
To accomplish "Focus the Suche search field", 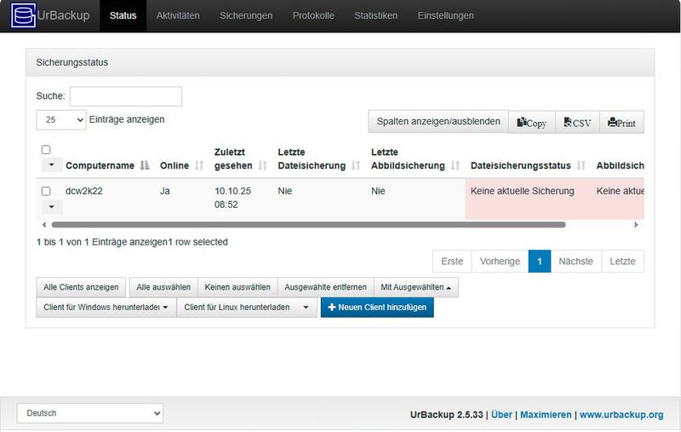I will click(125, 96).
